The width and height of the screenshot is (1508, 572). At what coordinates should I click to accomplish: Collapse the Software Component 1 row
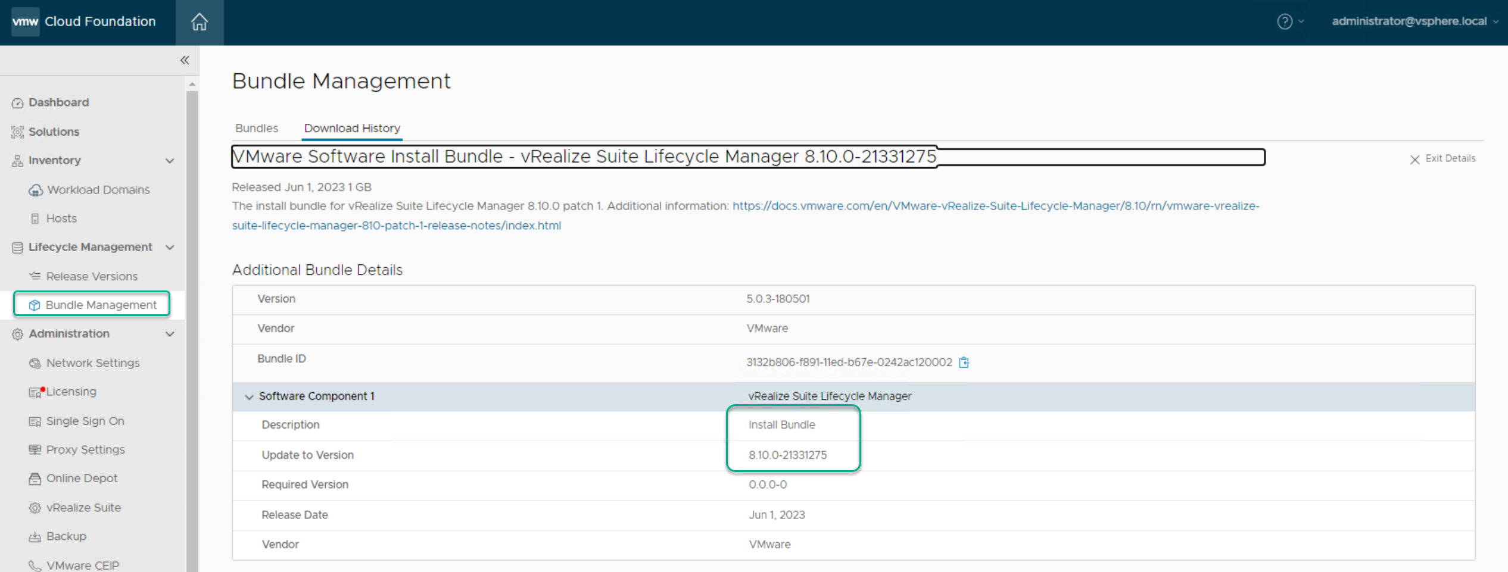coord(249,397)
